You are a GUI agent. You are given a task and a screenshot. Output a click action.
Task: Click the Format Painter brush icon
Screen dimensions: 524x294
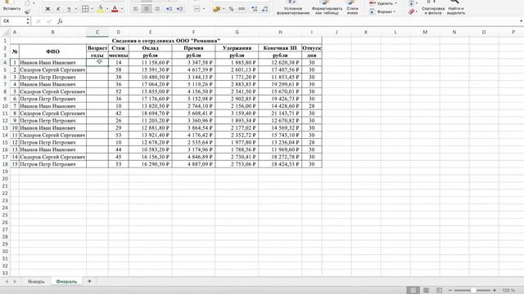pos(27,11)
